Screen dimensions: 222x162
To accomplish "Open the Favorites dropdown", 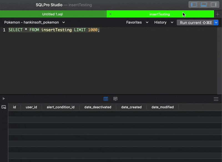I will pyautogui.click(x=137, y=22).
